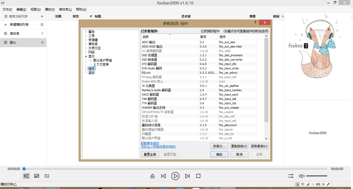
Task: Click the stop playback button
Action: point(198,176)
